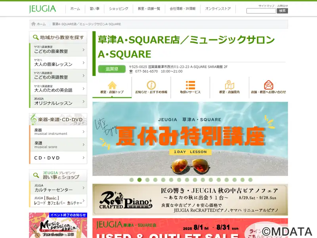Screen dimensions: 317x238
Task: Select the 教室・店舗トップ tab label
Action: point(112,92)
